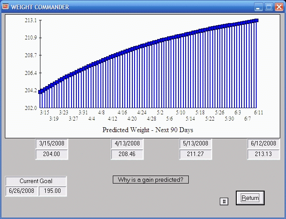Screen dimensions: 286x219
Task: Click the 211.27 predicted weight field
Action: tap(195, 154)
